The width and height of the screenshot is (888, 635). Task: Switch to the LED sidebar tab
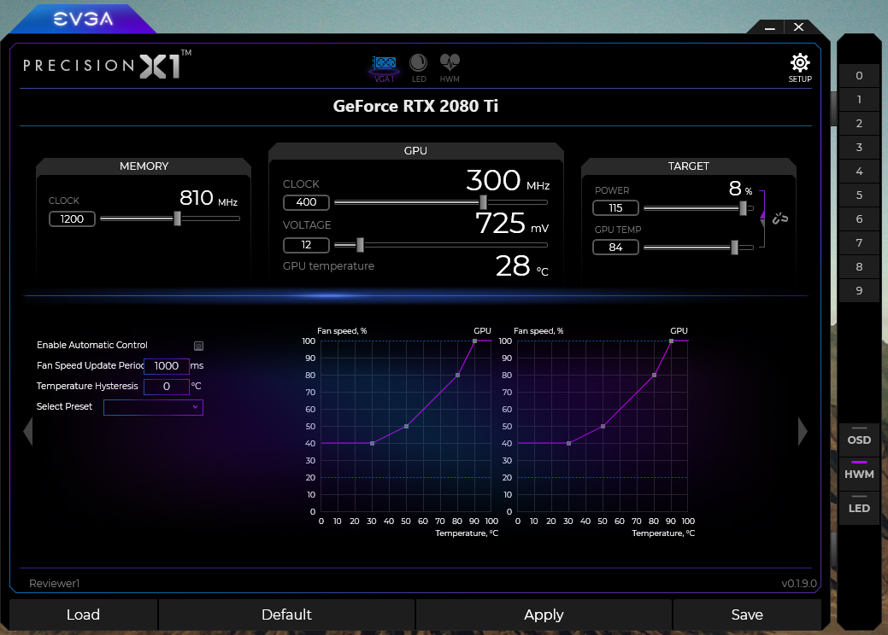pyautogui.click(x=858, y=508)
